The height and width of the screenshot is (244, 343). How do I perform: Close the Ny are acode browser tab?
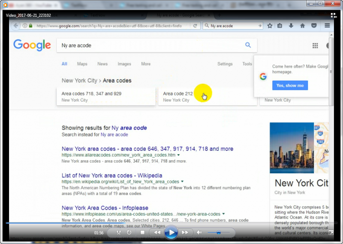tap(209, 15)
